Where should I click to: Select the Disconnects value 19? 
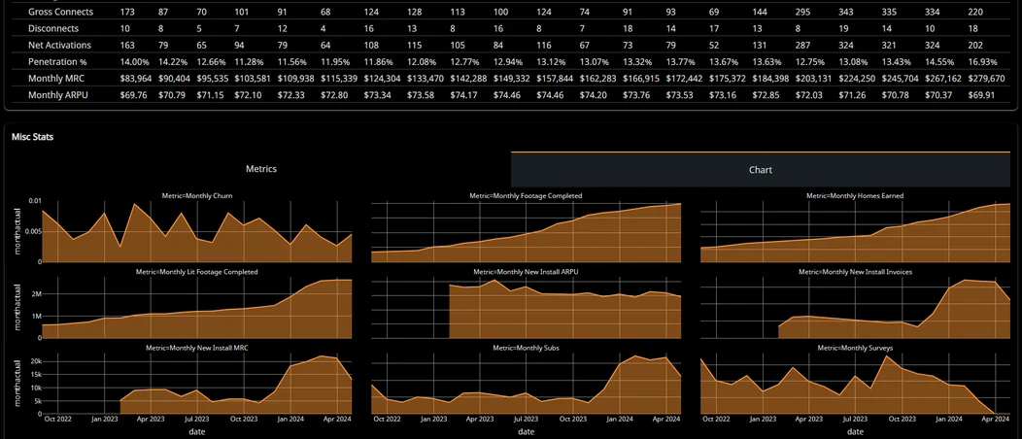tap(843, 29)
